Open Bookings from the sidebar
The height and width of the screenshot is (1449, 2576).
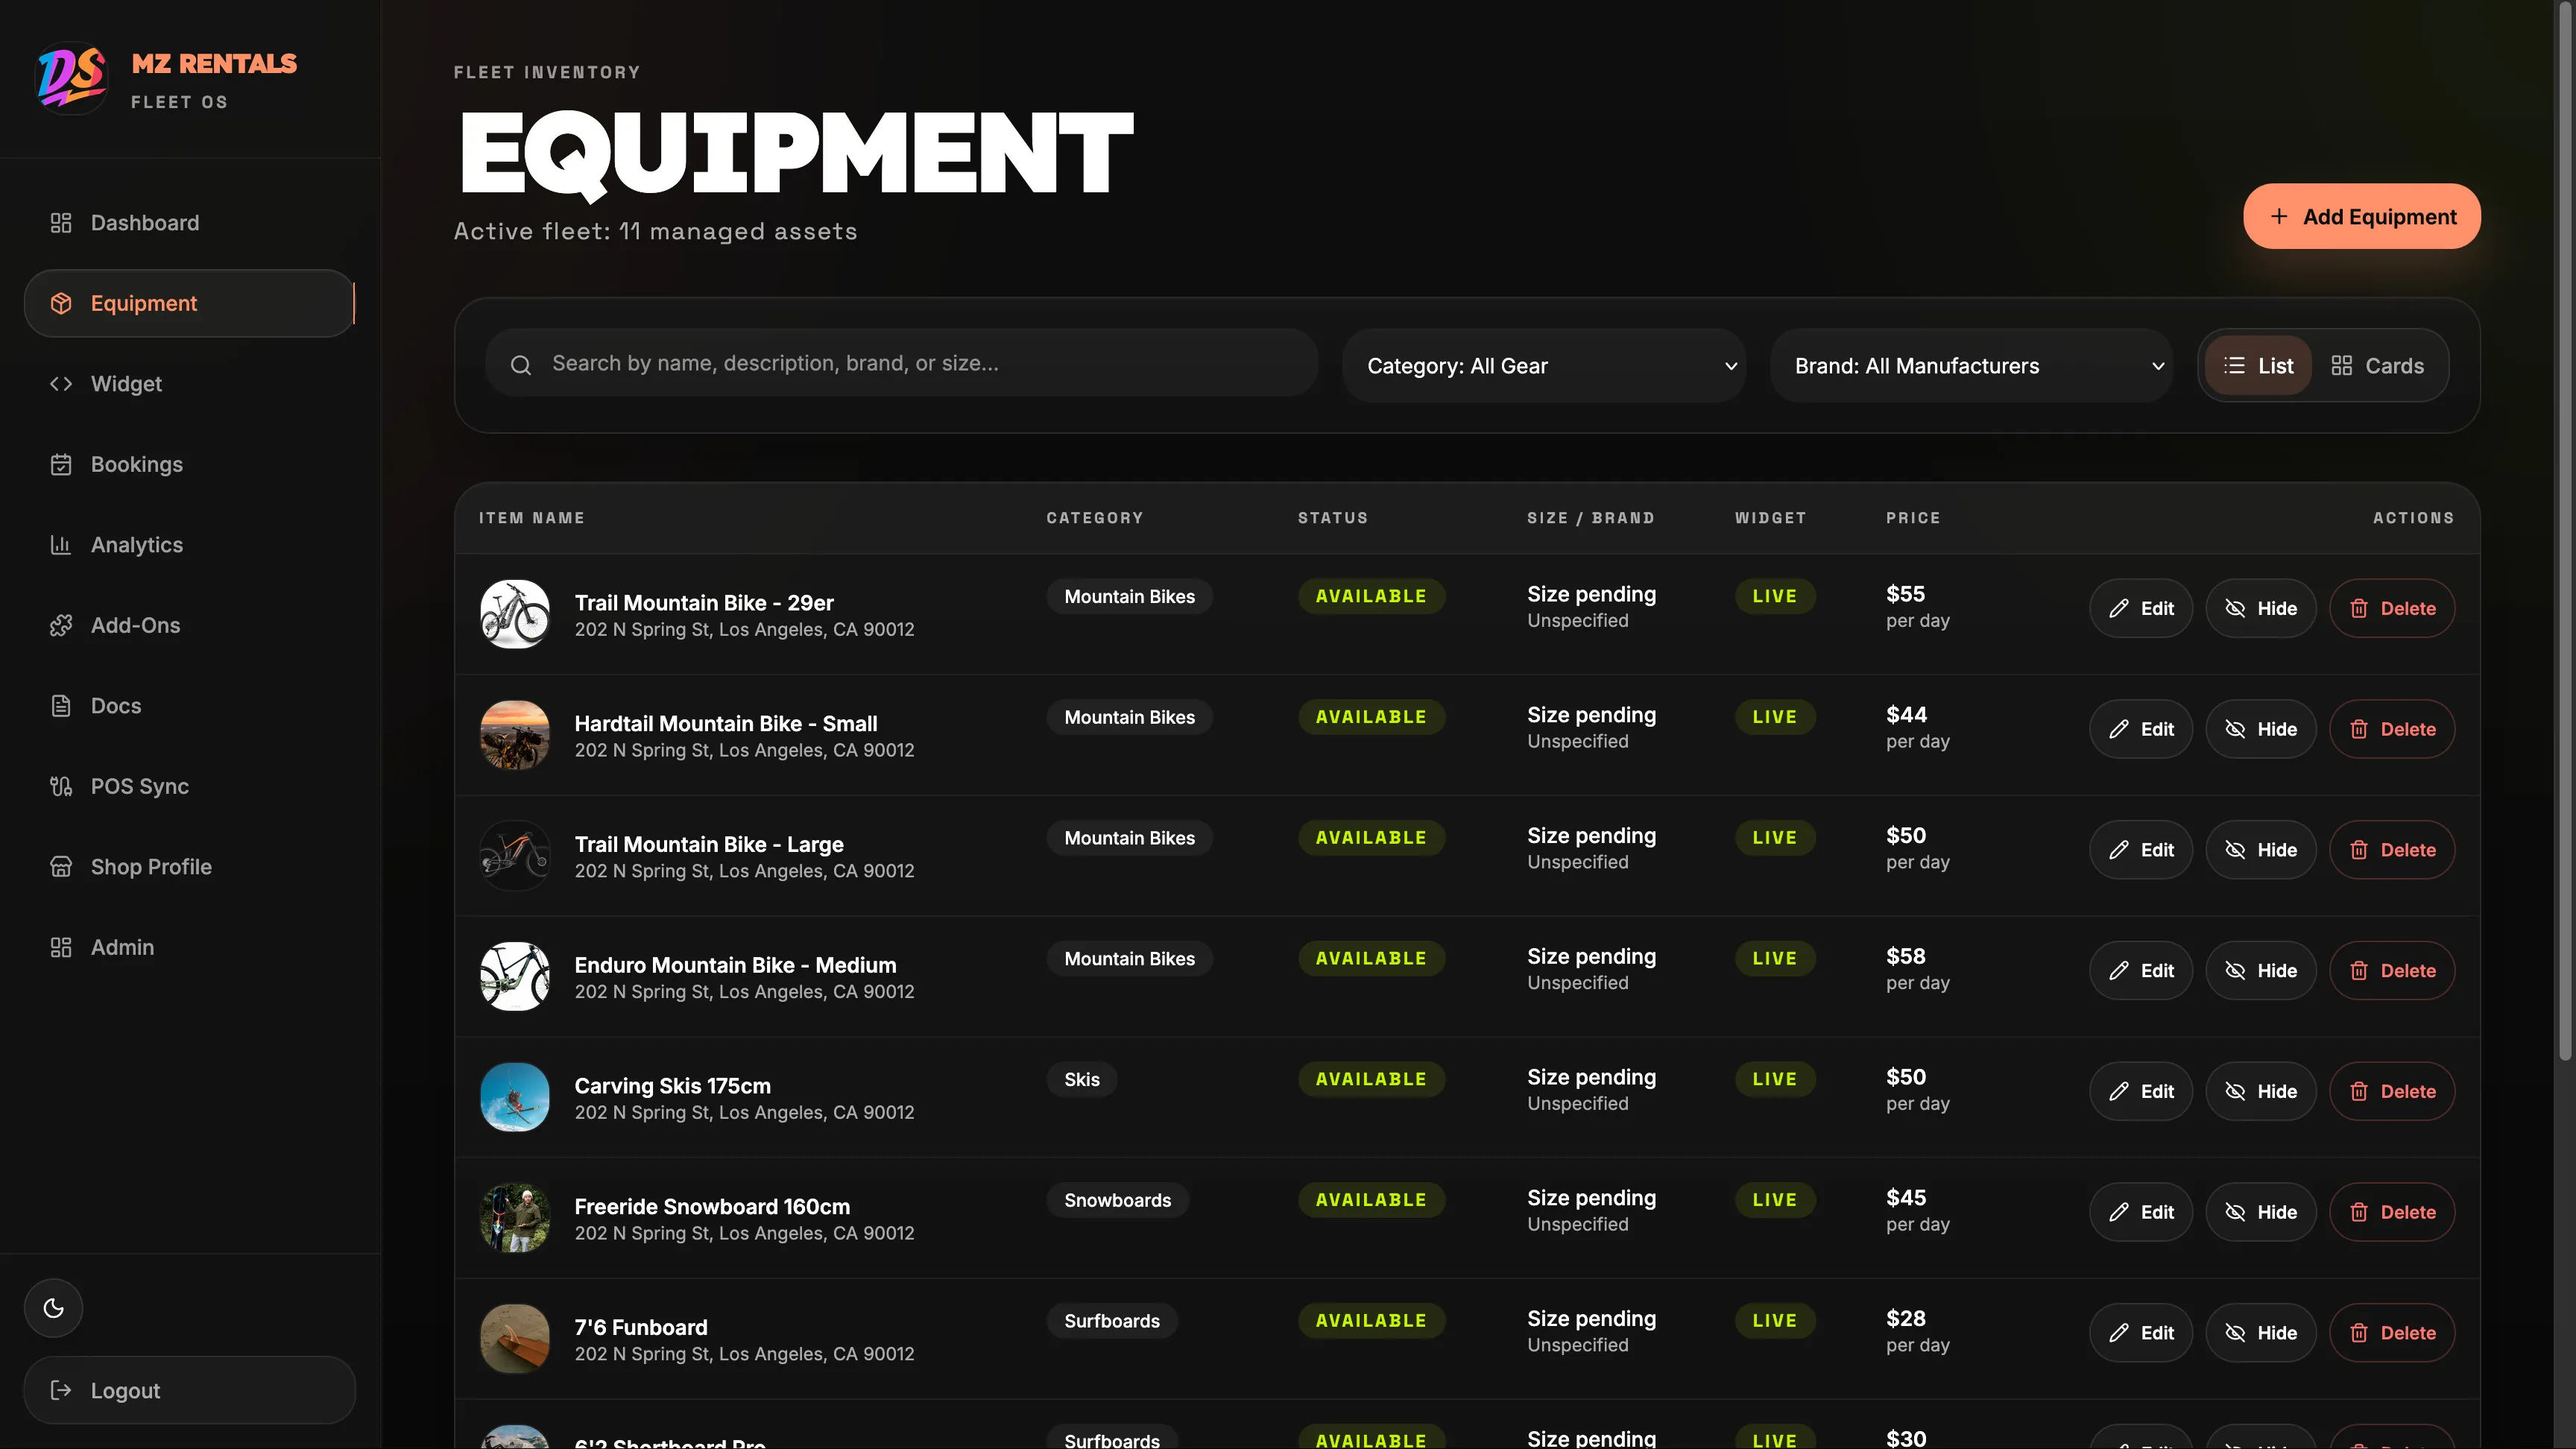[x=137, y=464]
